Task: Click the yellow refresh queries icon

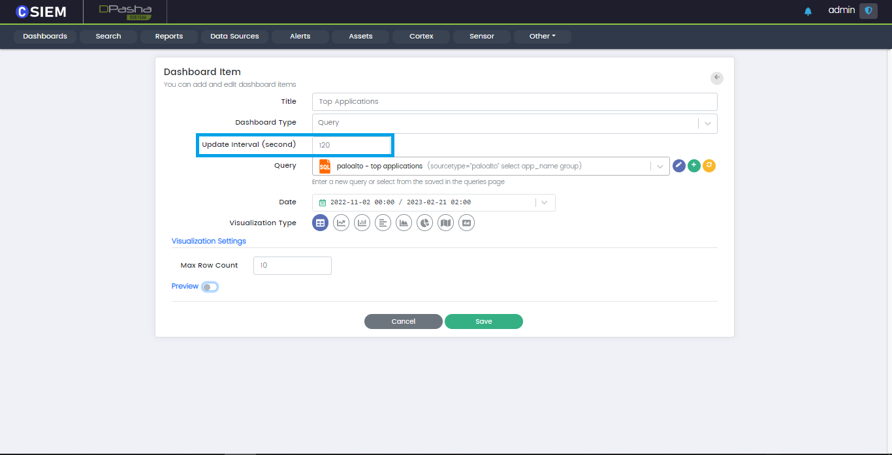Action: tap(709, 166)
